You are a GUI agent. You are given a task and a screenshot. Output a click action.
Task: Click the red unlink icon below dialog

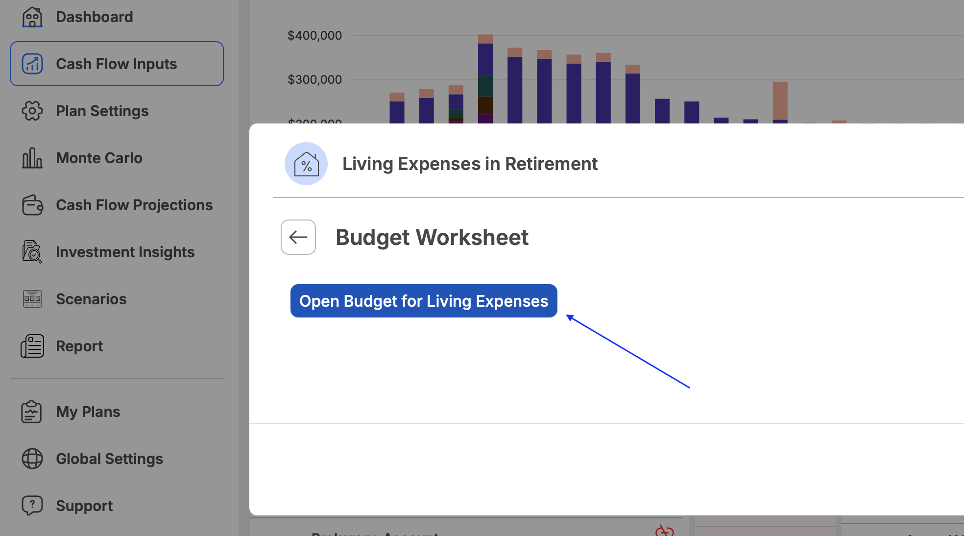[x=665, y=531]
